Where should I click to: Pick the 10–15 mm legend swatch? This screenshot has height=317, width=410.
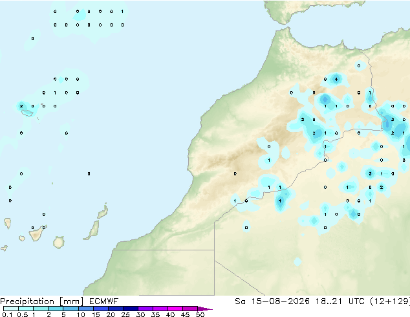click(x=85, y=309)
